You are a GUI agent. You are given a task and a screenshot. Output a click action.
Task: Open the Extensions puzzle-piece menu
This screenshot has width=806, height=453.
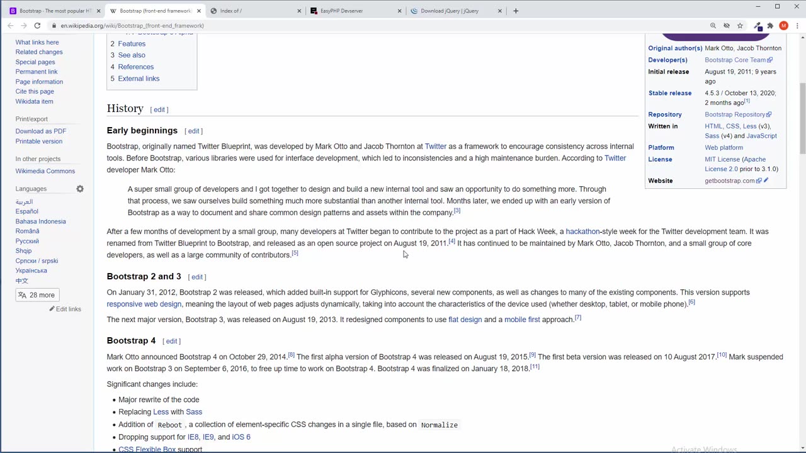[x=770, y=26]
